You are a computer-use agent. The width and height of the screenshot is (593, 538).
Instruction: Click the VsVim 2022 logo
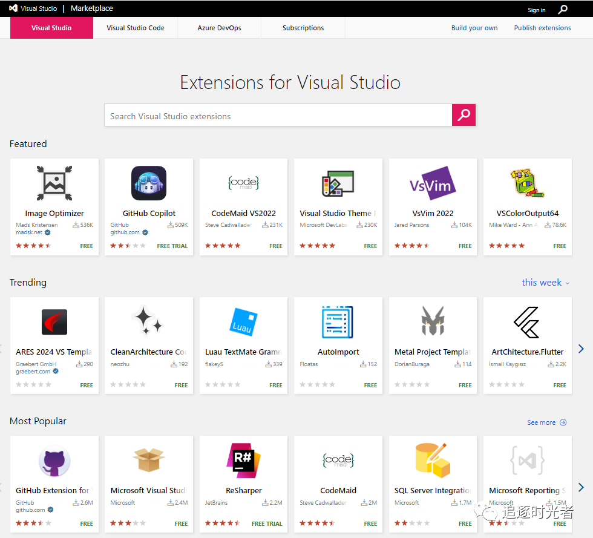433,183
